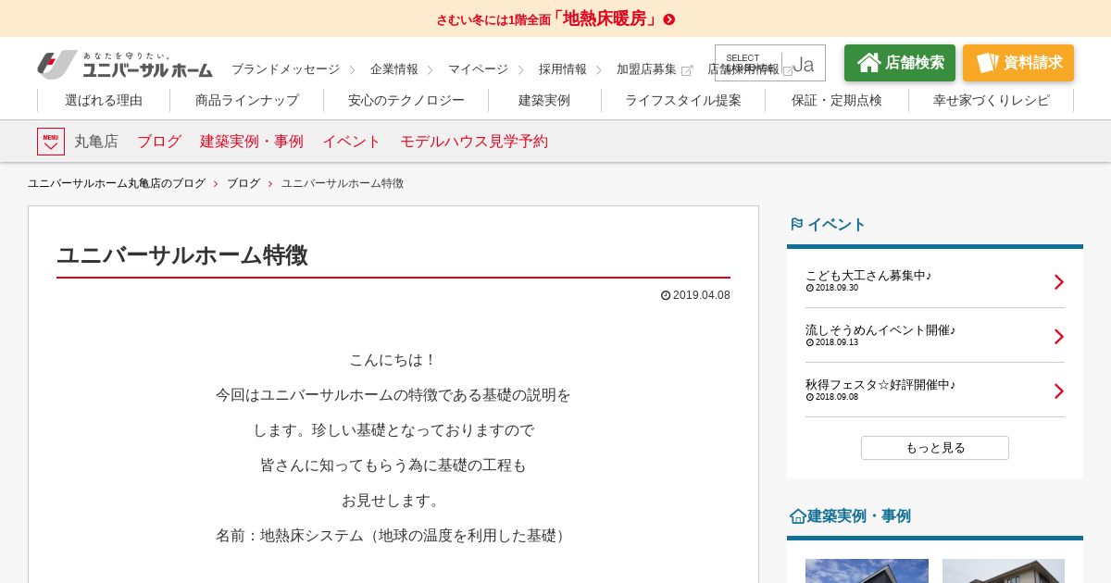This screenshot has width=1111, height=583.
Task: Click the house icon beside 建築実例・事例 heading
Action: tap(797, 516)
